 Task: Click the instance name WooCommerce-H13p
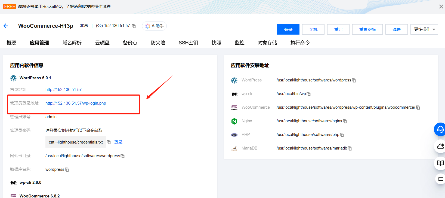(46, 26)
